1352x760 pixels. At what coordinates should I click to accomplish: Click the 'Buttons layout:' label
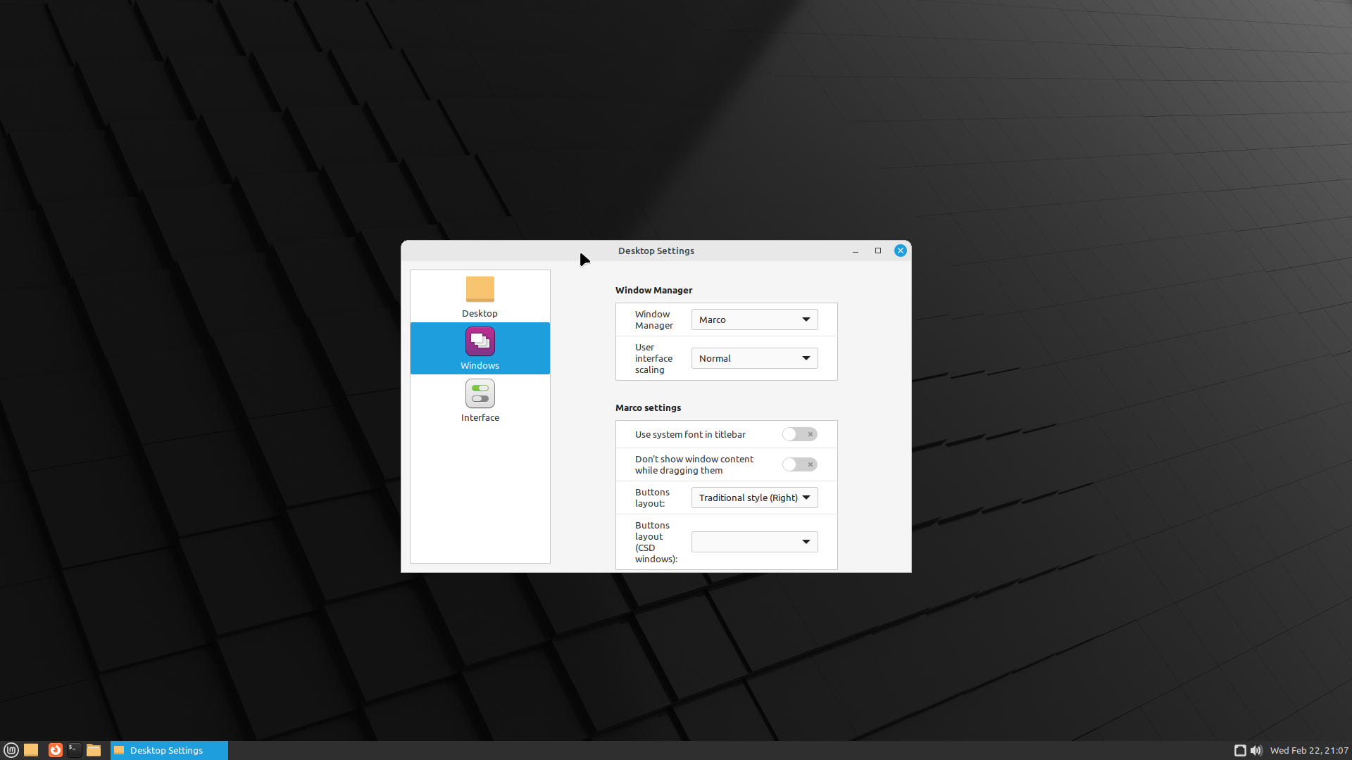tap(652, 498)
